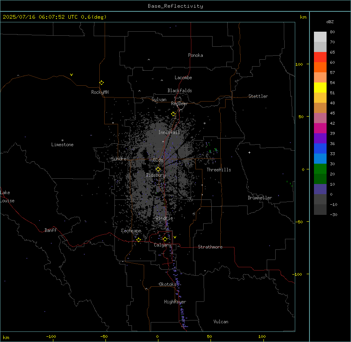The height and width of the screenshot is (342, 351).
Task: Click the Base_Reflectivity title
Action: point(175,6)
